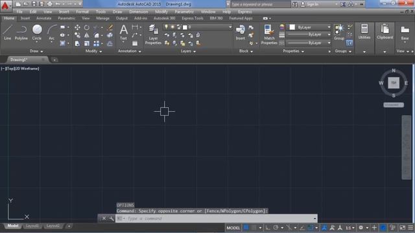Viewport: 415px width, 233px height.
Task: Click the Scale tool in Modify panel
Action: pyautogui.click(x=86, y=43)
